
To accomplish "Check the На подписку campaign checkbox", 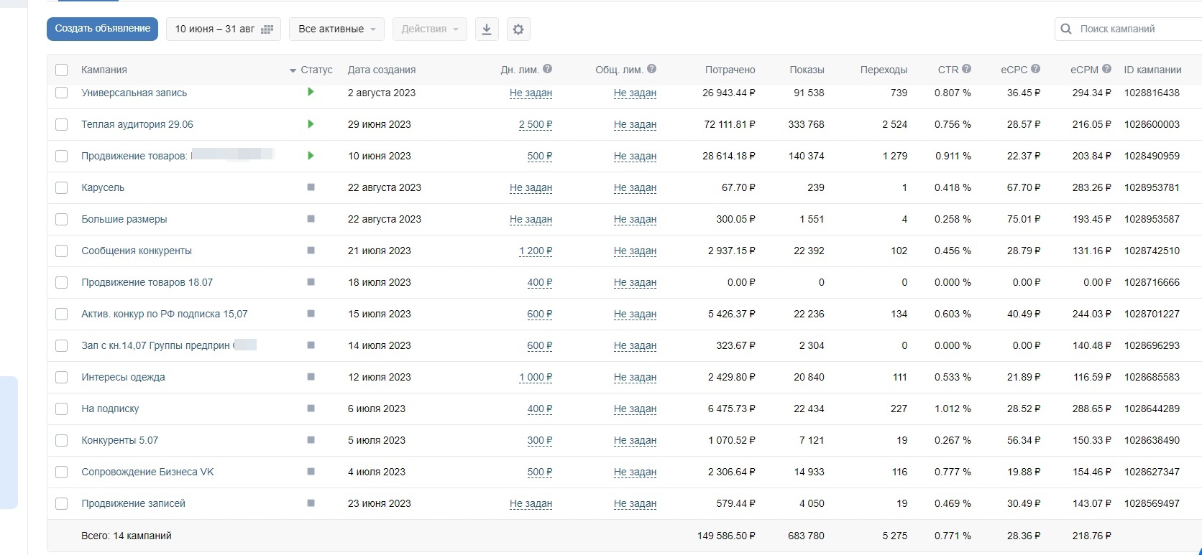I will click(62, 409).
